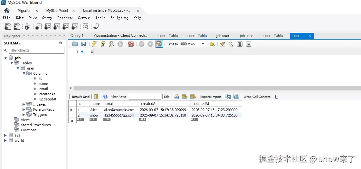The image size is (361, 169).
Task: Expand the world schema
Action: click(x=5, y=140)
